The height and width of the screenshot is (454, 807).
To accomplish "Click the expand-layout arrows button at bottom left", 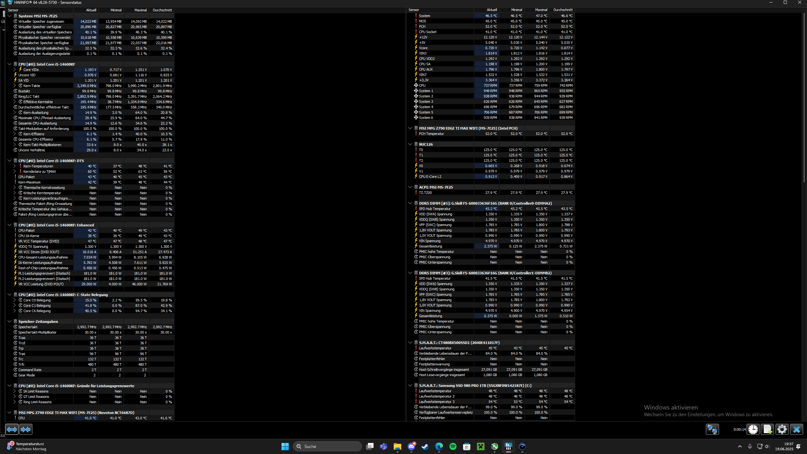I will [x=12, y=429].
